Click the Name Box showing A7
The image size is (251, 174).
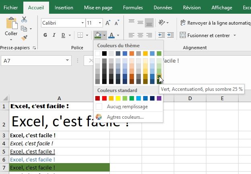[x=36, y=61]
